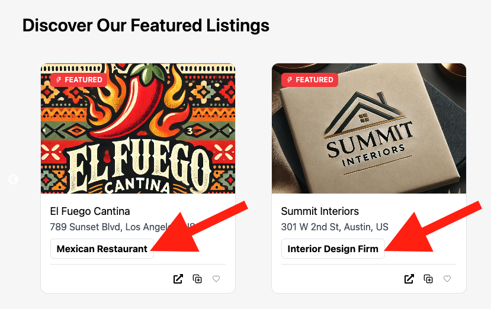491x309 pixels.
Task: Open the El Fuego Cantina title link
Action: [x=90, y=211]
